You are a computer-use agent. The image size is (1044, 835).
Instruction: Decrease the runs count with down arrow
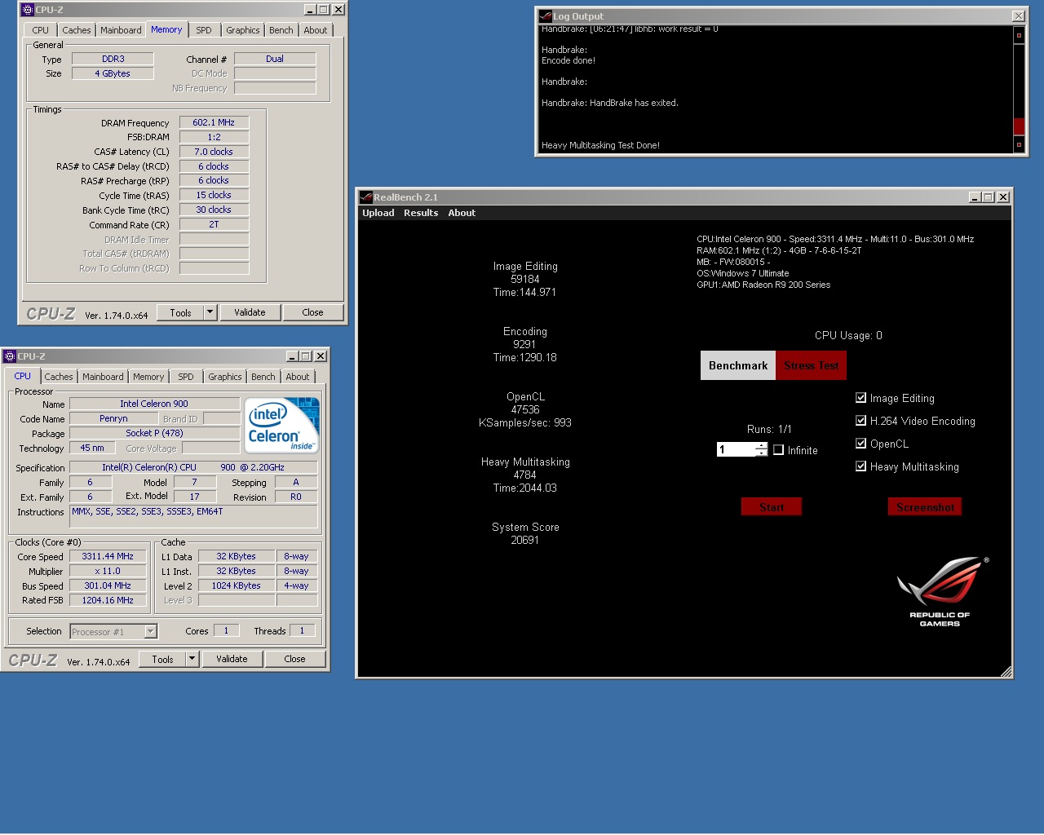[x=762, y=453]
